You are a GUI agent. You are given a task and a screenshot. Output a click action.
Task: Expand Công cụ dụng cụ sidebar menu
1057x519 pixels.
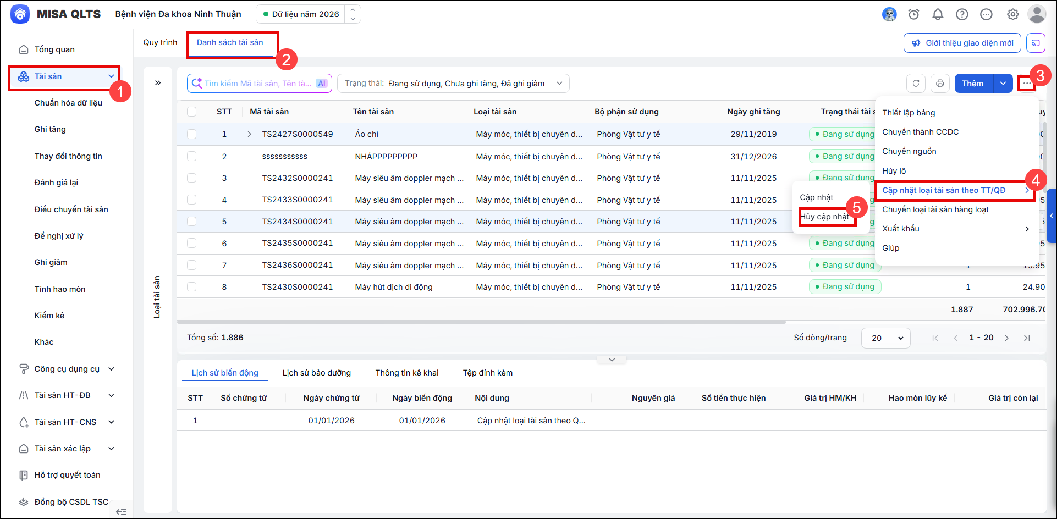pos(111,369)
